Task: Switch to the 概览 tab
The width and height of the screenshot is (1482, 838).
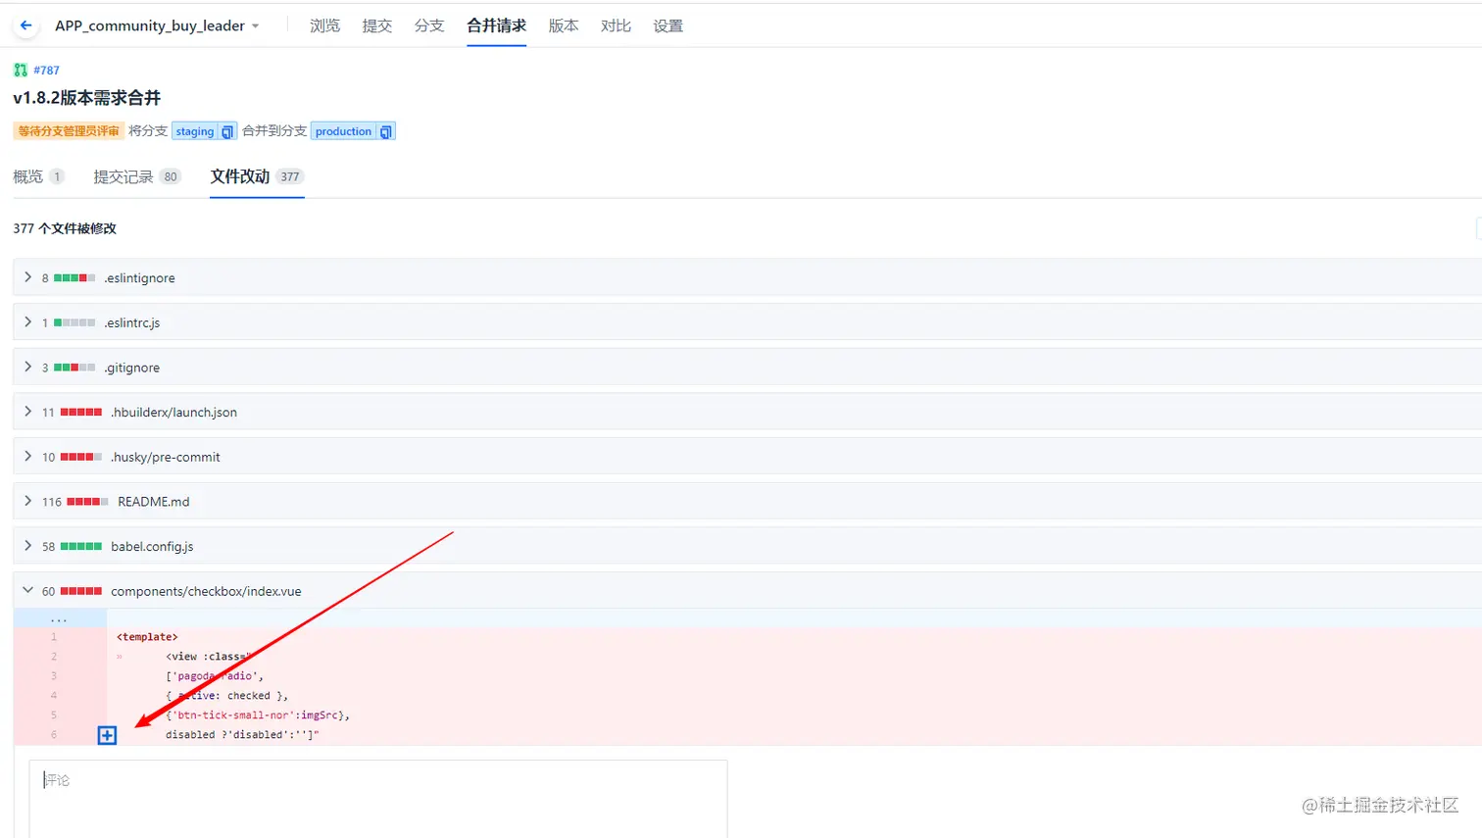Action: (38, 176)
